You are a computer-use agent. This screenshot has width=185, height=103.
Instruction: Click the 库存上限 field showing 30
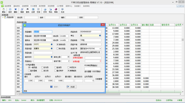(66, 57)
